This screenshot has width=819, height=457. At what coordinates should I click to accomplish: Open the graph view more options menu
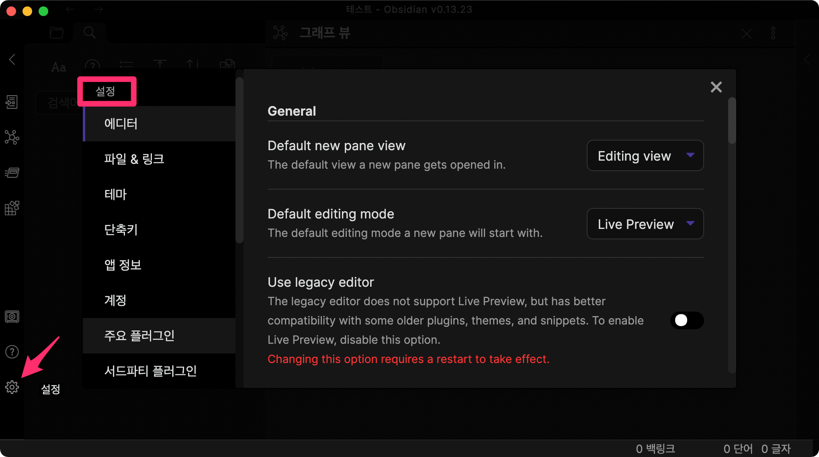pyautogui.click(x=773, y=33)
